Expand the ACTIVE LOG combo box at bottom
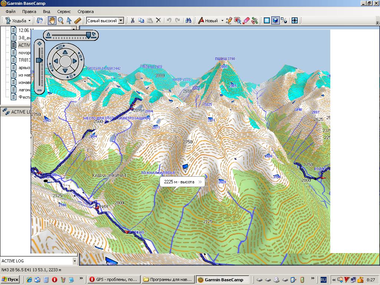This screenshot has width=380, height=285. click(x=75, y=261)
